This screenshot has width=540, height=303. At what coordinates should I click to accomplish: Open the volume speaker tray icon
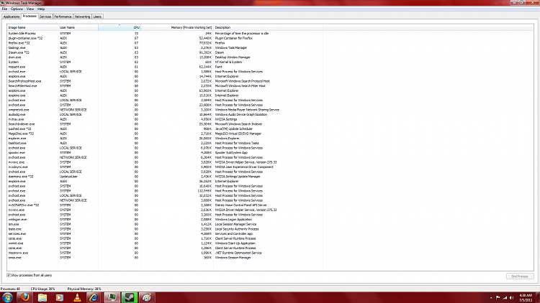coord(512,298)
